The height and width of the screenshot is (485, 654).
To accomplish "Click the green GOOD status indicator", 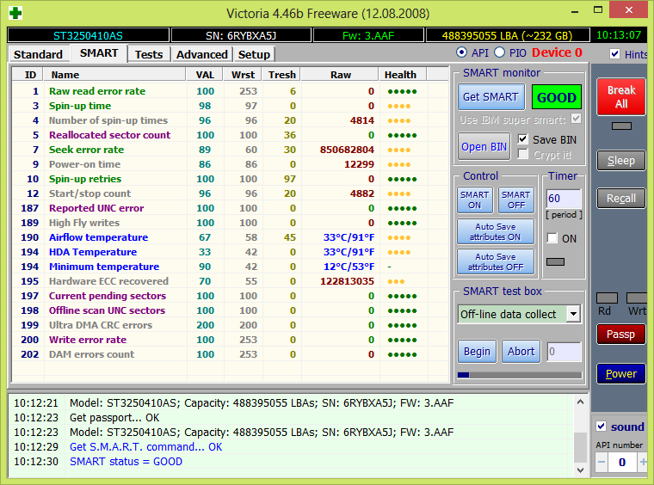I will click(556, 97).
